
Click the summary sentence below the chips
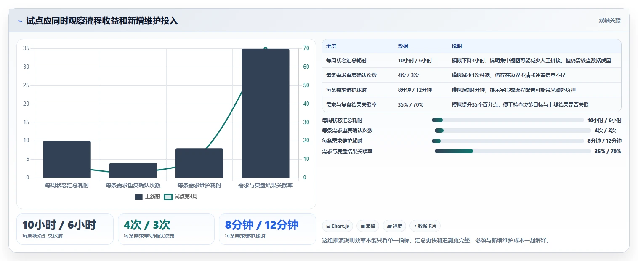click(436, 241)
